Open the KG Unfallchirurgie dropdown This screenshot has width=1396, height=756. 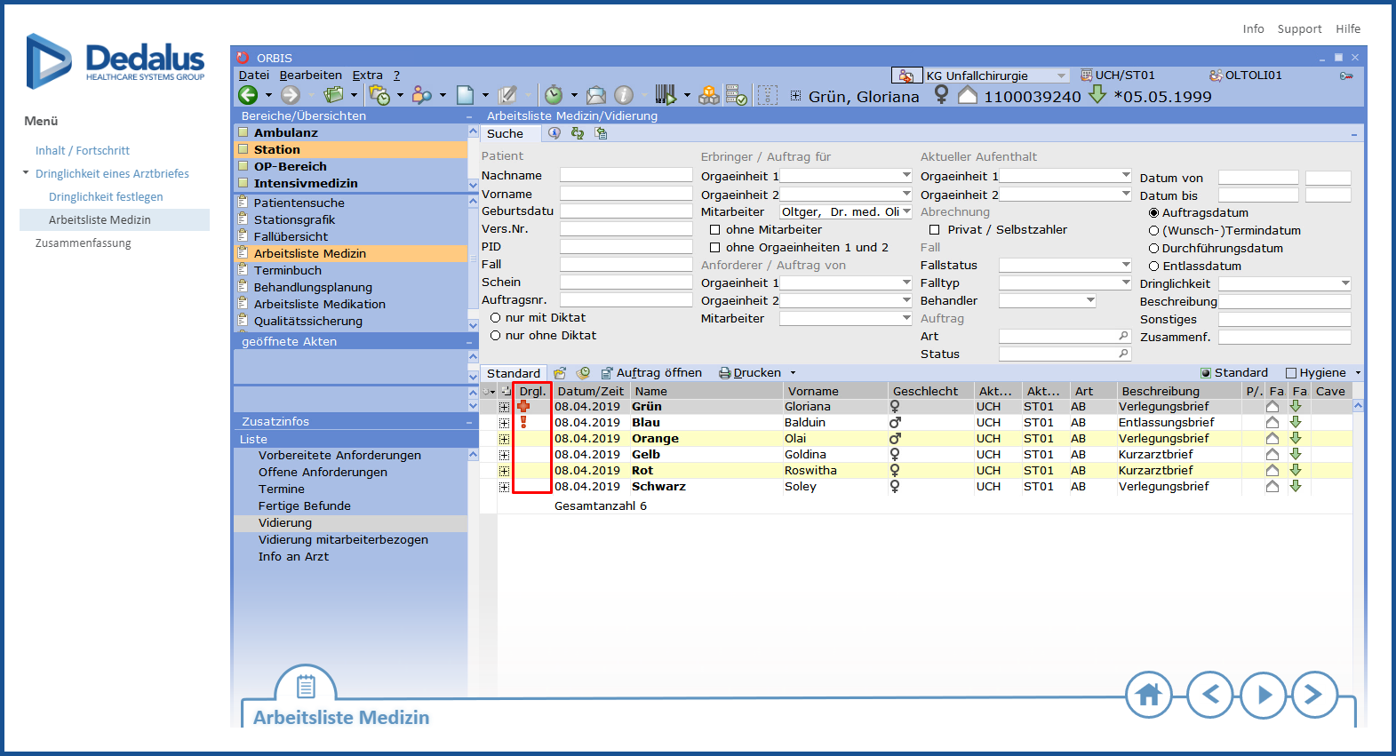[1061, 76]
